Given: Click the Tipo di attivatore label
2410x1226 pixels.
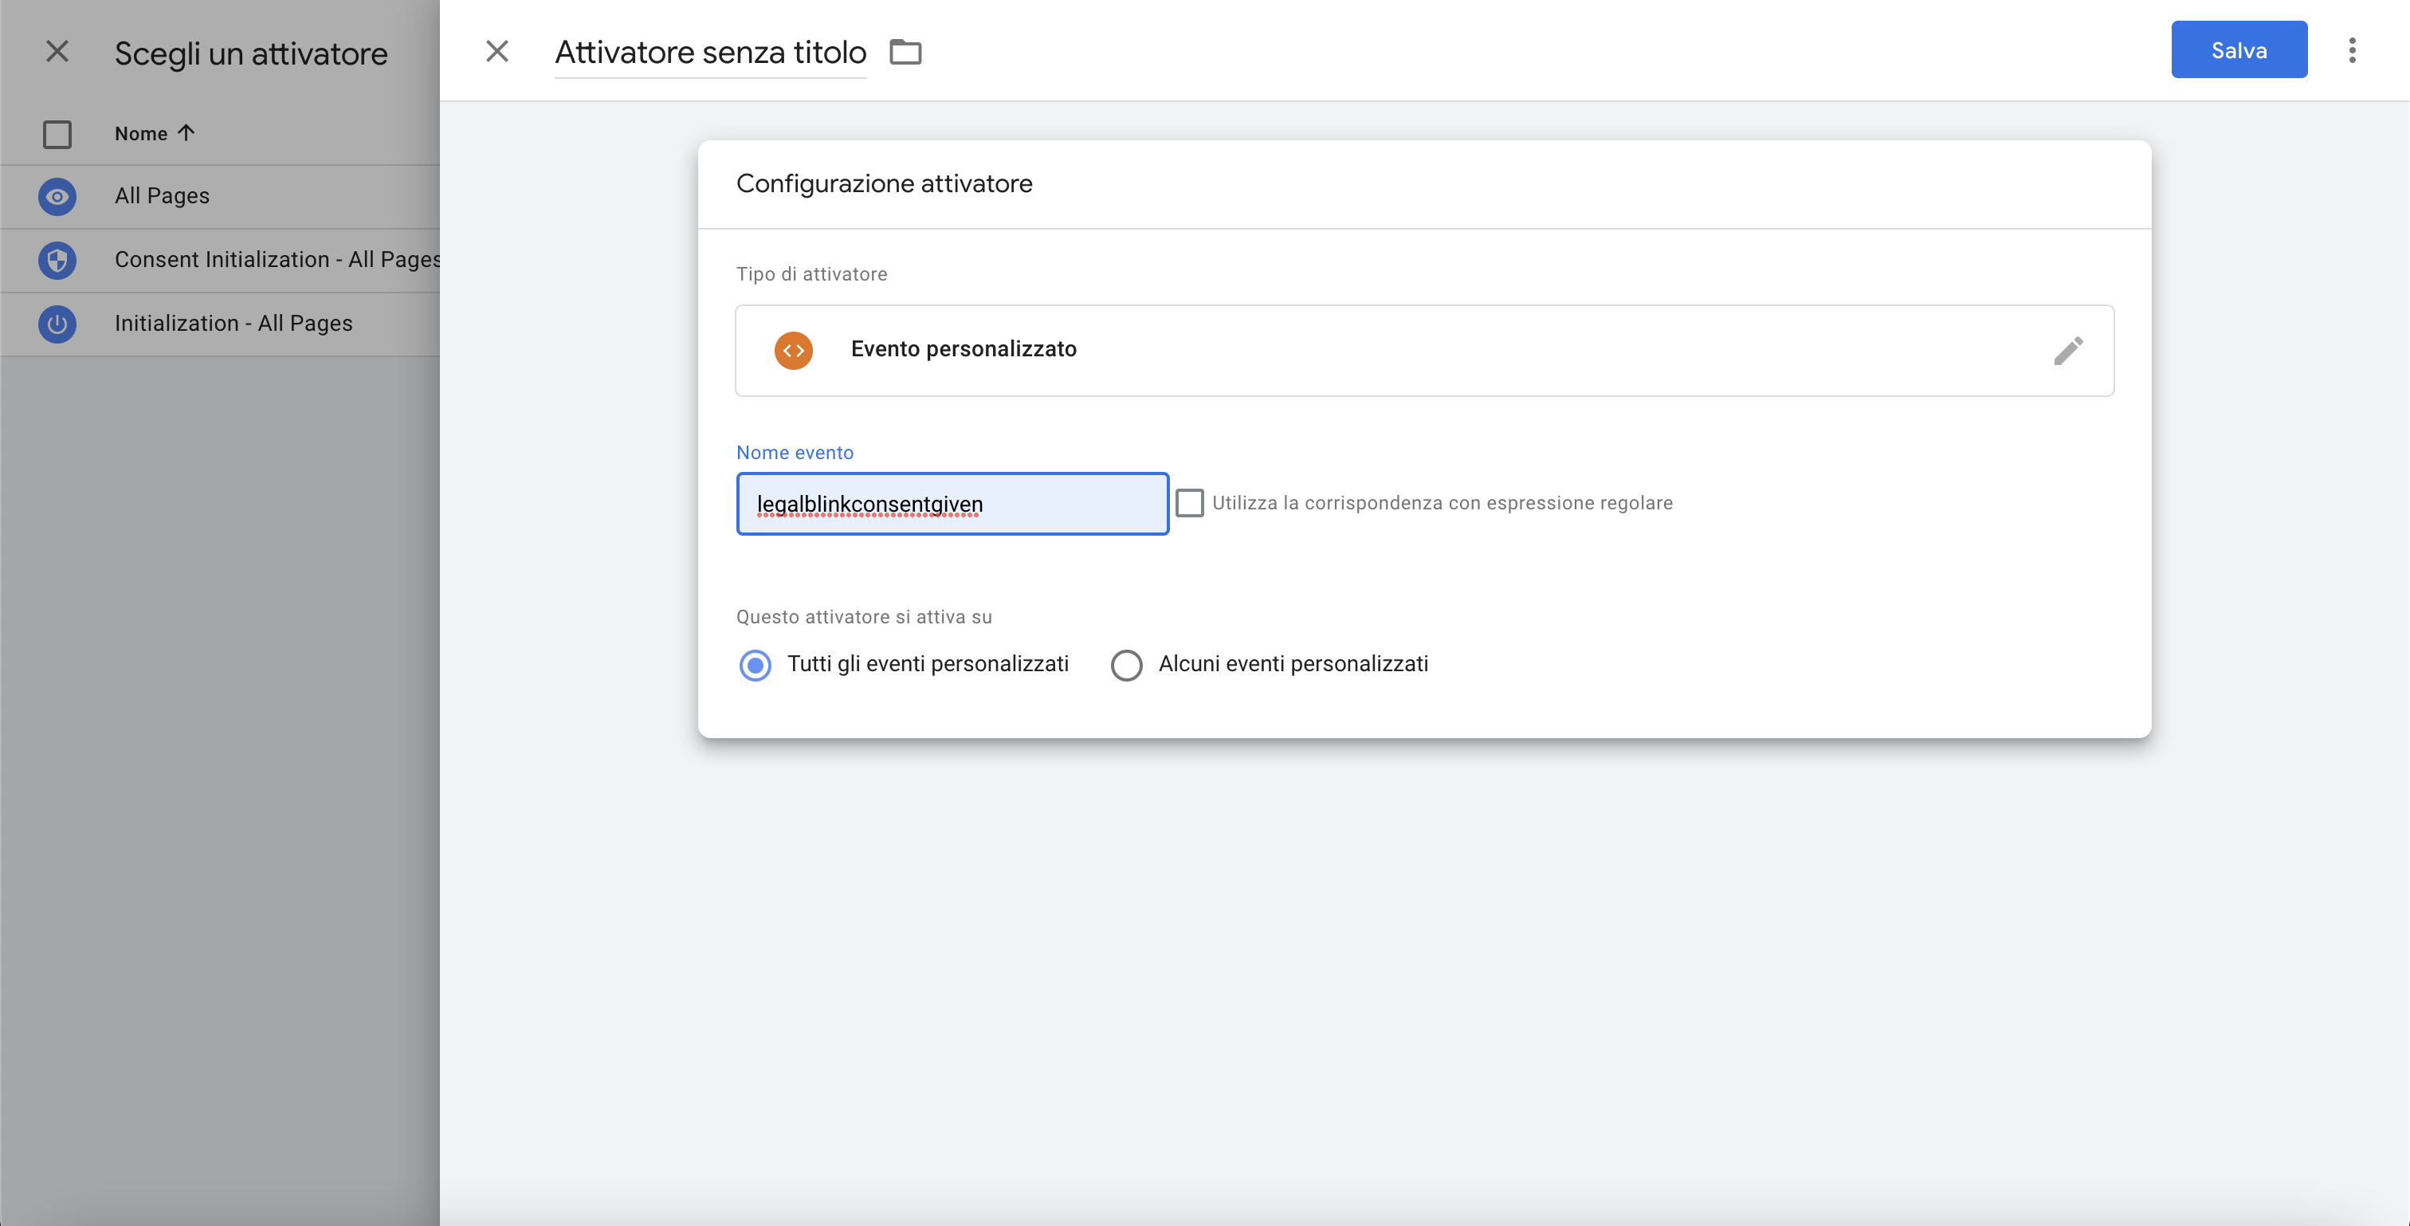Looking at the screenshot, I should 811,274.
